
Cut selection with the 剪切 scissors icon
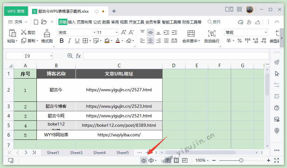click(24, 32)
